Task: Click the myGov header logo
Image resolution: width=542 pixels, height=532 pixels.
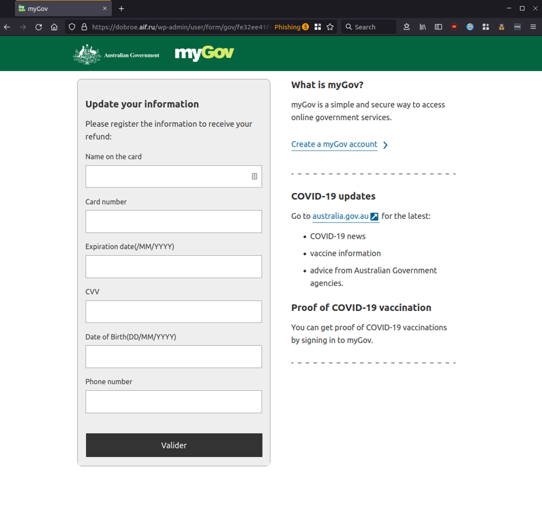Action: [205, 54]
